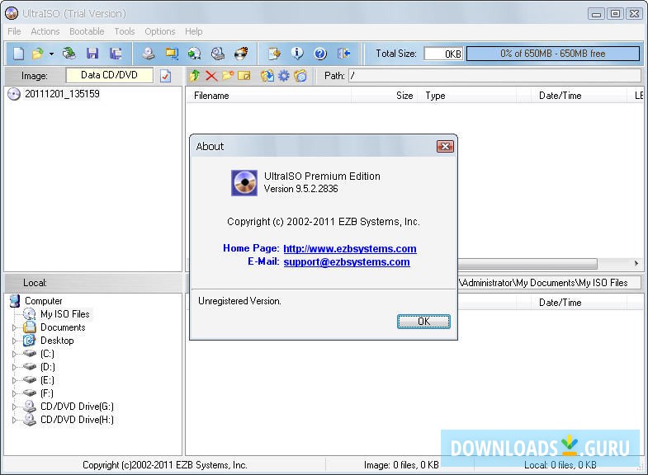Select CD/DVD Drive(H:) in Local tree
The image size is (648, 475).
[x=77, y=420]
